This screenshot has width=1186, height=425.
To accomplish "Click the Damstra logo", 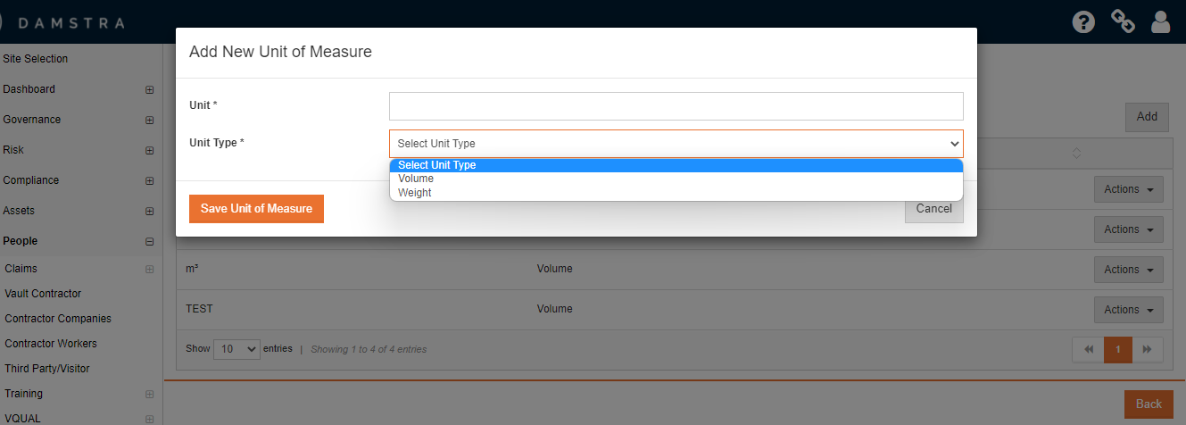I will point(62,22).
